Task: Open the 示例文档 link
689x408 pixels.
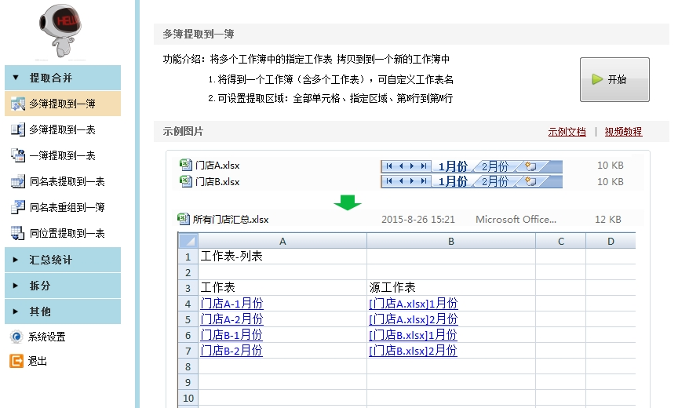Action: 567,132
